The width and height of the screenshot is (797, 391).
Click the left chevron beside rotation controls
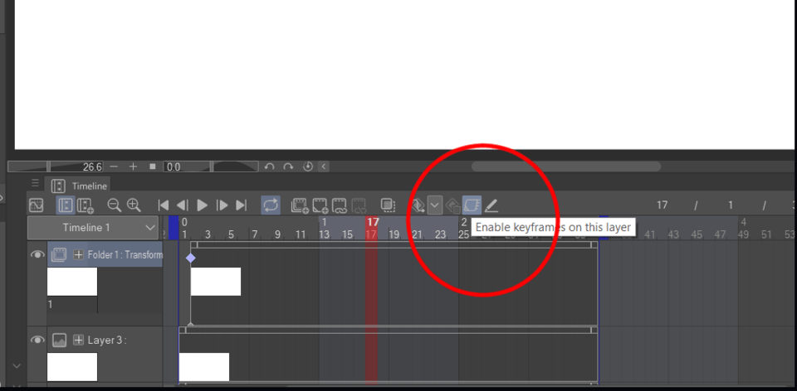[x=324, y=167]
